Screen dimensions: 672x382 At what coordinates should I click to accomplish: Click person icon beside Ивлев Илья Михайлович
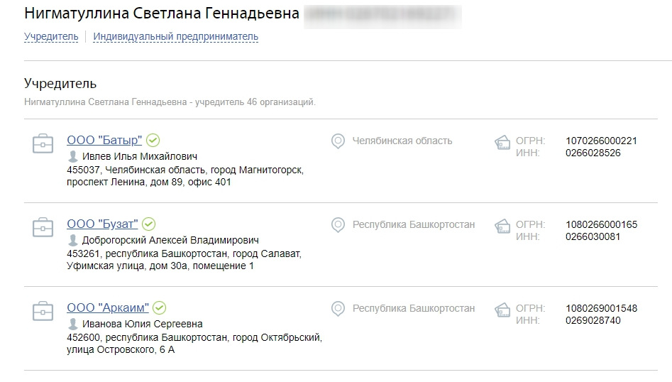coord(73,156)
